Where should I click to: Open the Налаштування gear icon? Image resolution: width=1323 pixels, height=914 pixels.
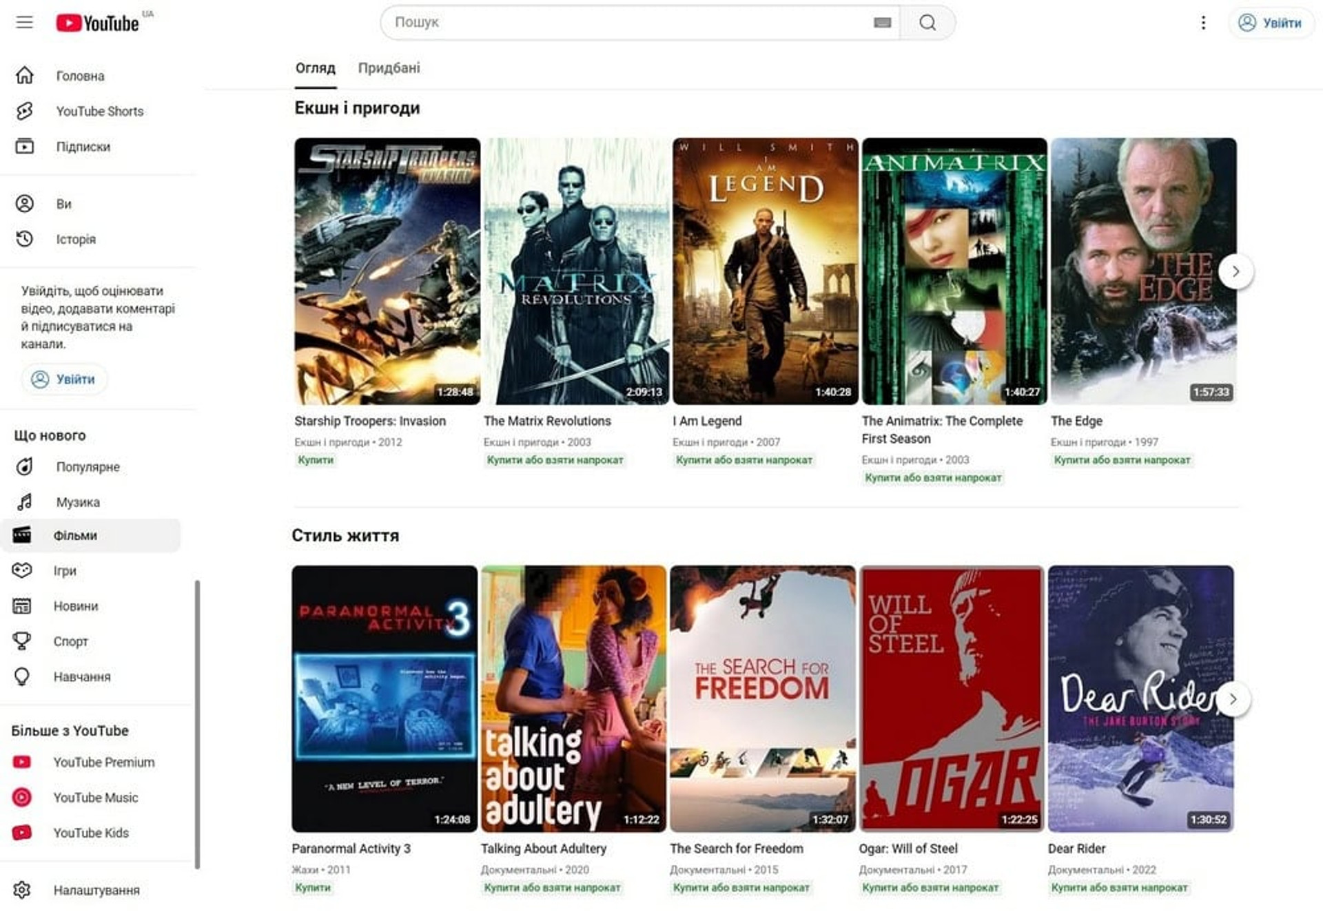tap(22, 889)
